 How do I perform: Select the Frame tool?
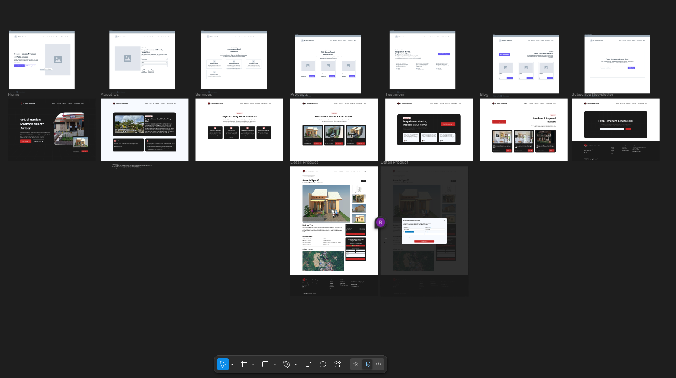pyautogui.click(x=244, y=364)
